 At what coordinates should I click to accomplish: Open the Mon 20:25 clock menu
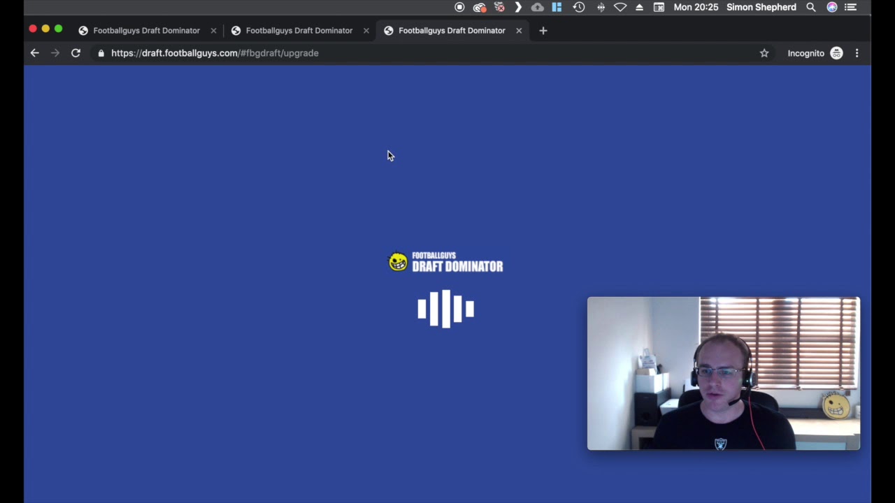696,7
